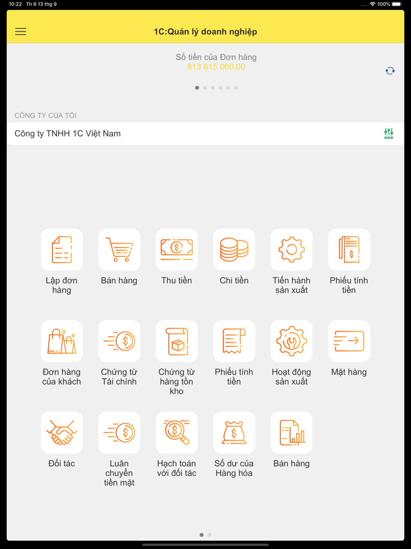The image size is (411, 549).
Task: Open Hoạt động sản xuất icon
Action: pos(291,341)
